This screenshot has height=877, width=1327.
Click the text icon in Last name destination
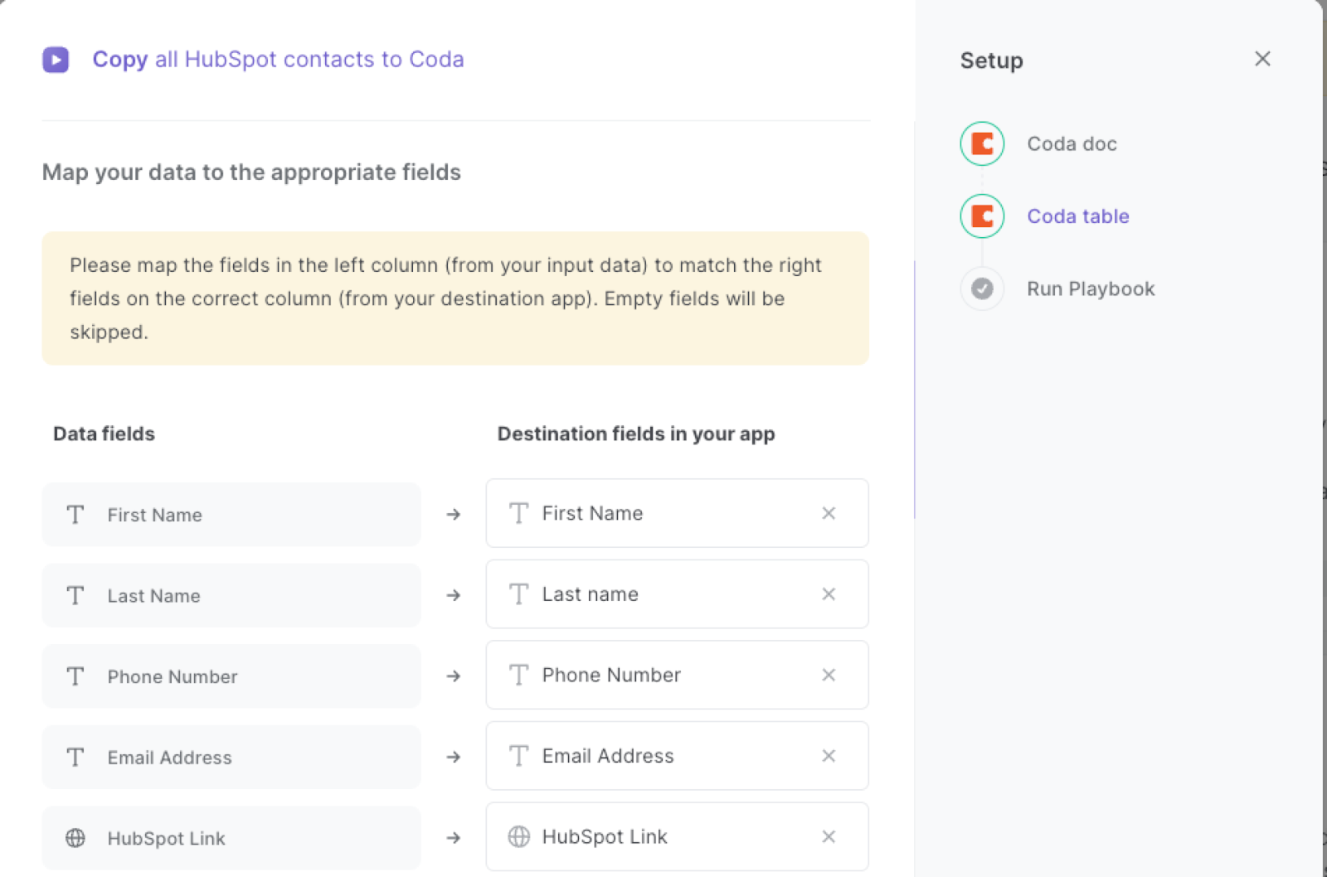point(519,594)
